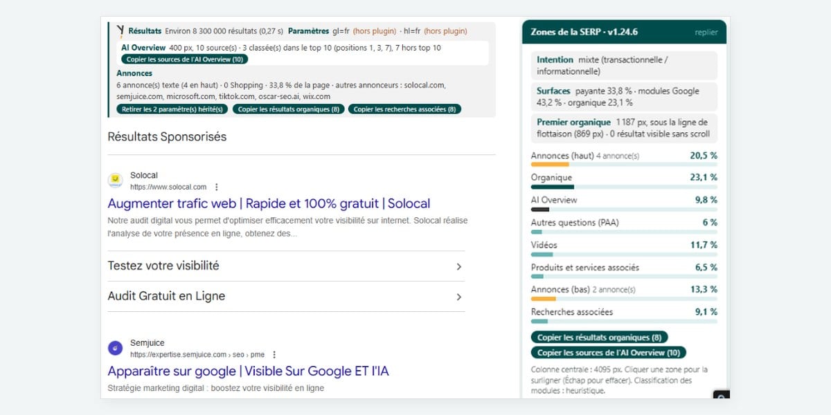831x415 pixels.
Task: Click the Solocal favicon icon
Action: pos(115,181)
